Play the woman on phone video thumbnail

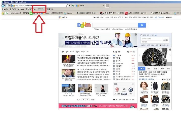[x=68, y=73]
